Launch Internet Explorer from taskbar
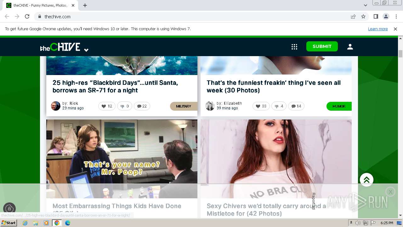 pyautogui.click(x=25, y=223)
